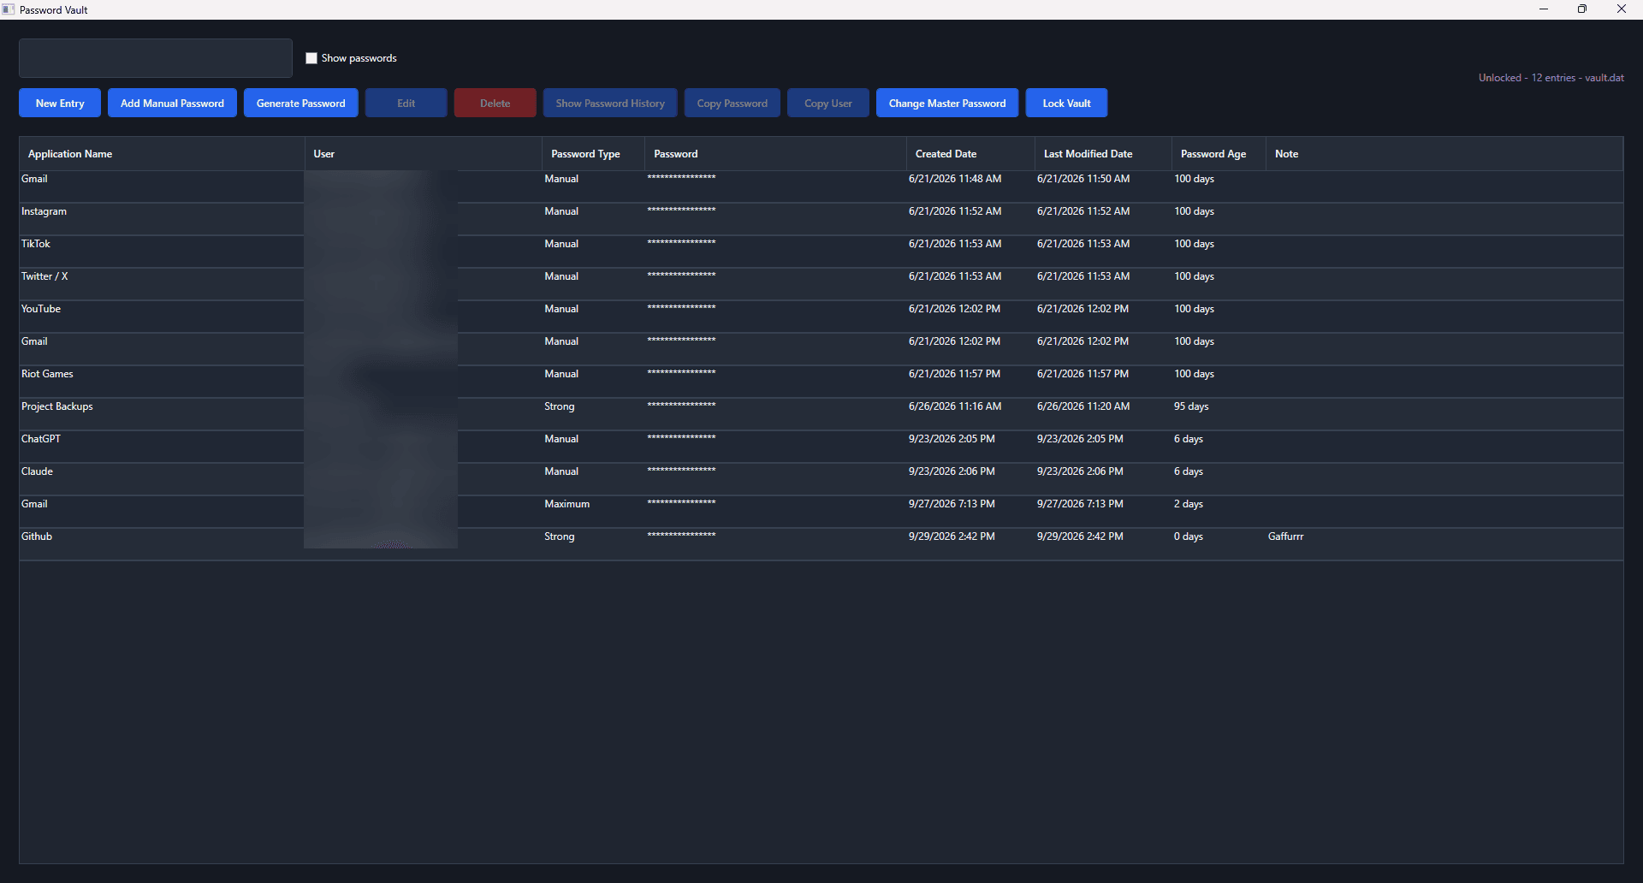Select the Project Backups entry
Screen dimensions: 1643x883
pyautogui.click(x=821, y=414)
